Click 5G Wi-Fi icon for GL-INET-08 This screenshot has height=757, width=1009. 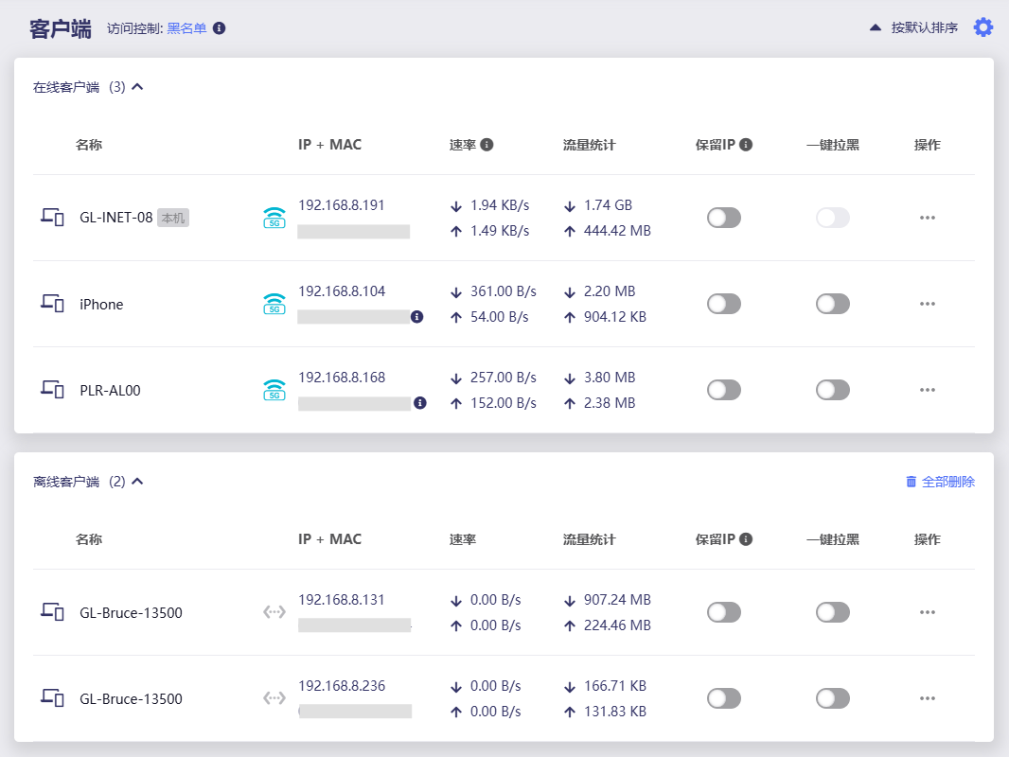click(x=274, y=218)
